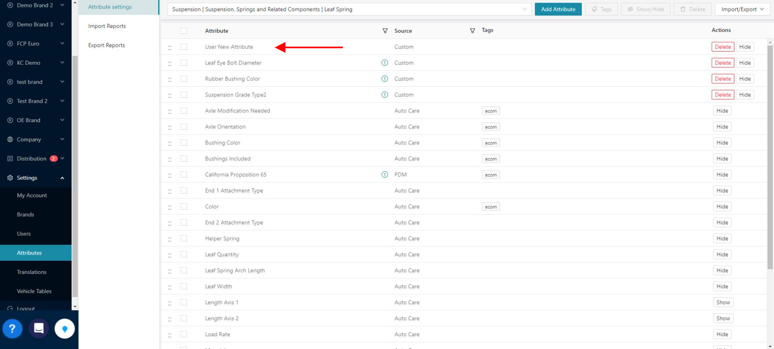Viewport: 774px width, 349px height.
Task: Grab drag handle of Helper Spring row
Action: tap(170, 239)
